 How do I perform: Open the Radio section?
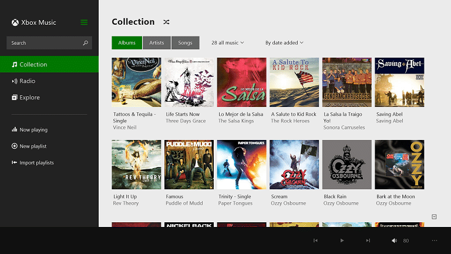pos(49,81)
